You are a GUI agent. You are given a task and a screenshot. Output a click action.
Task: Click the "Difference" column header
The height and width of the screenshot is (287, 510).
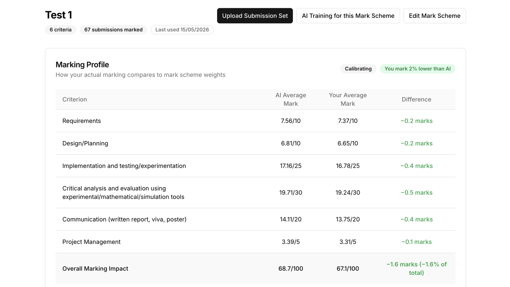coord(416,100)
